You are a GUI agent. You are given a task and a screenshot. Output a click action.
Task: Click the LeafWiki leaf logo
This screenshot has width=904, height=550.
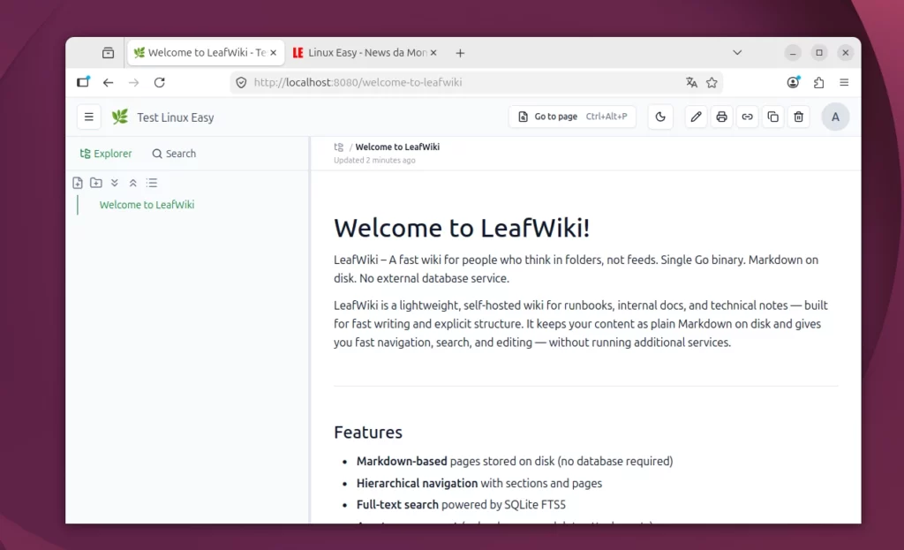120,117
